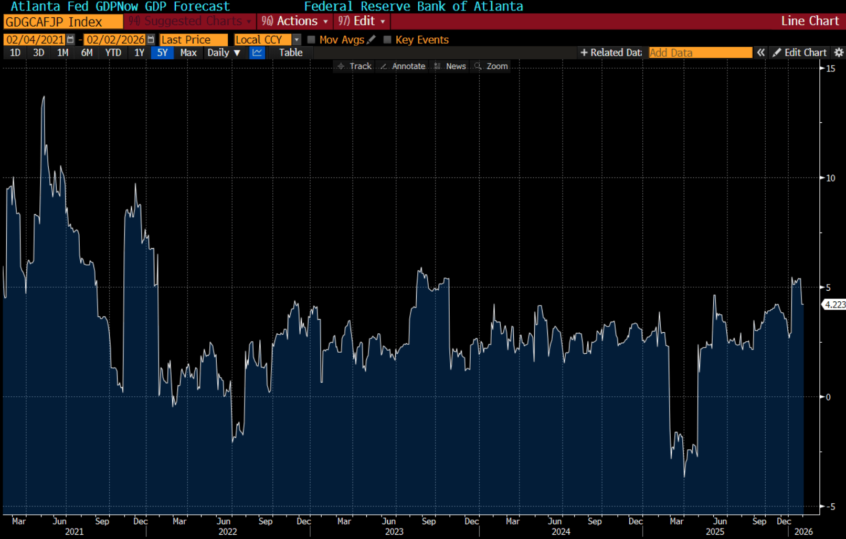Click the GDGCAFJP Index security field
846x539 pixels.
coord(63,22)
